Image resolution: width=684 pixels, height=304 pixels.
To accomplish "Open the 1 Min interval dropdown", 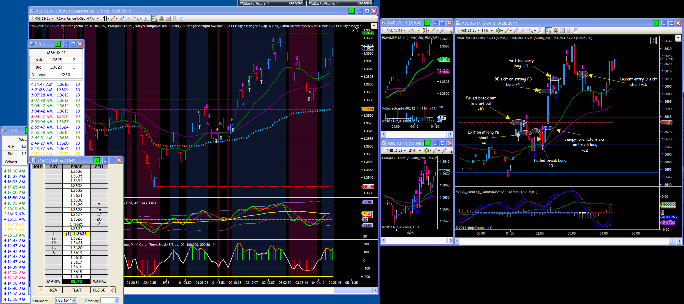I will click(414, 30).
